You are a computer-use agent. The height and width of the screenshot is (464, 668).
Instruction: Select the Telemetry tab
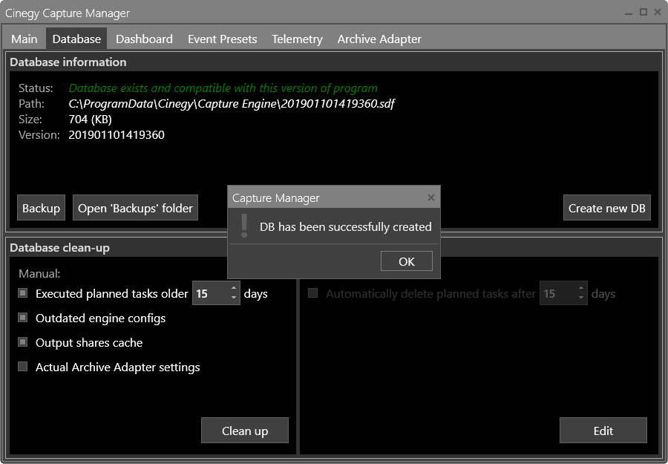pyautogui.click(x=296, y=39)
